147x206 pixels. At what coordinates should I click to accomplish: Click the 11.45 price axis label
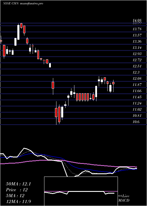click(x=137, y=97)
